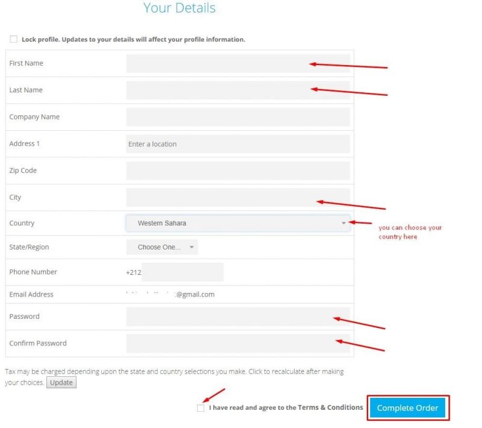The width and height of the screenshot is (482, 428).
Task: Open the Country dropdown showing Western Sahara
Action: [x=238, y=222]
